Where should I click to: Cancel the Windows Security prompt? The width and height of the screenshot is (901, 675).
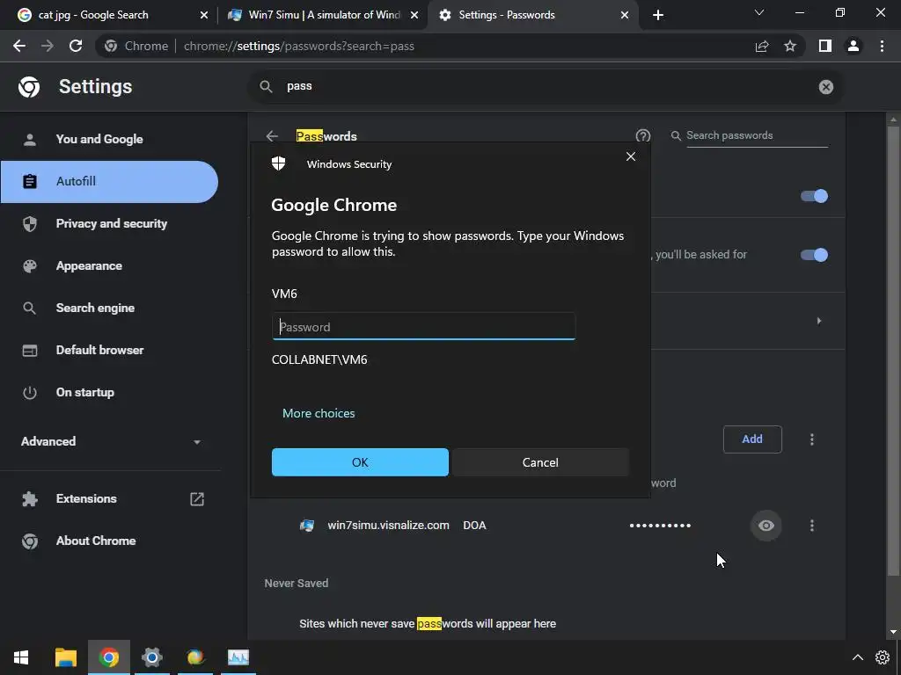[x=540, y=462]
